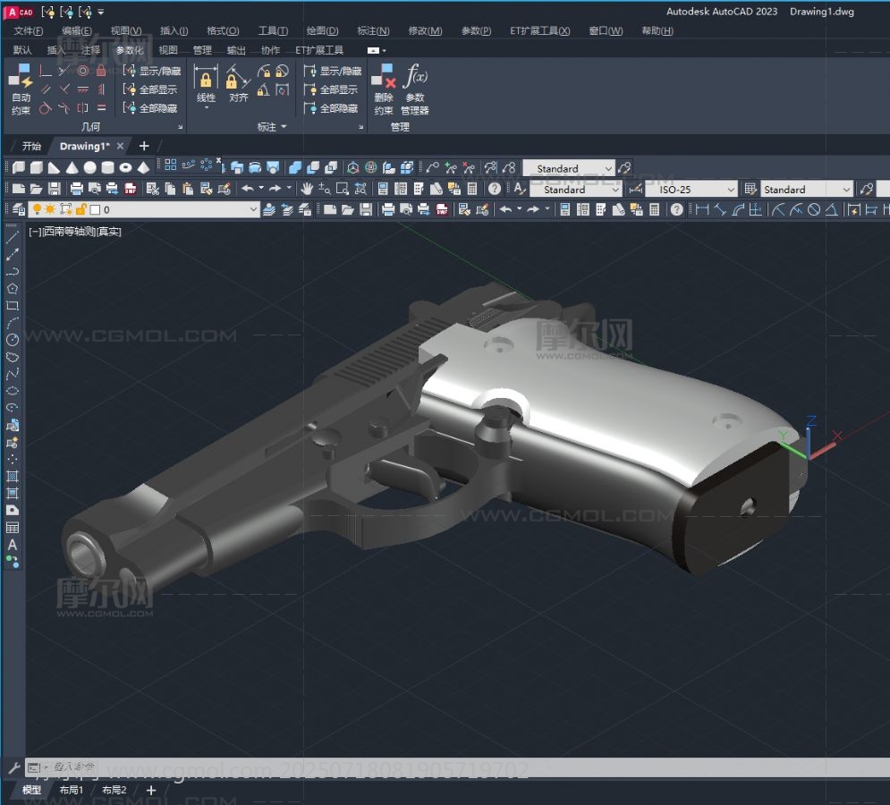Apply the Concentric geometric constraint

pos(83,71)
